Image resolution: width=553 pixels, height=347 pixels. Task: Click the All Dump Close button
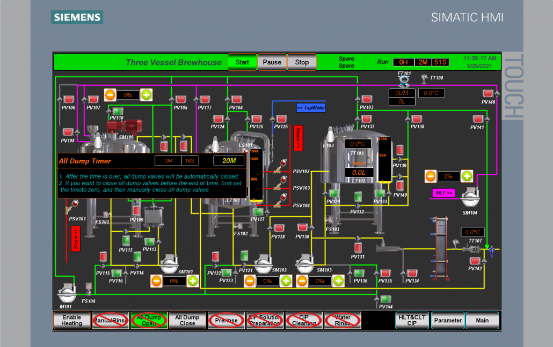tap(187, 320)
